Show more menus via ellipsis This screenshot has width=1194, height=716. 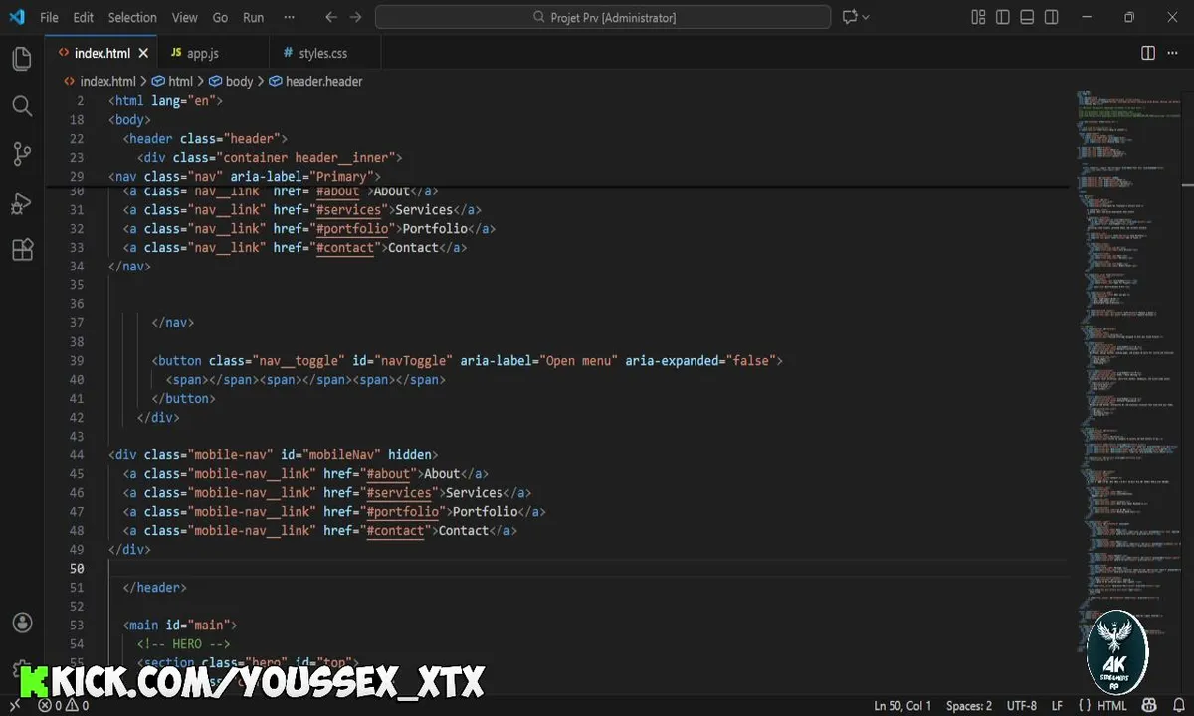pos(289,17)
